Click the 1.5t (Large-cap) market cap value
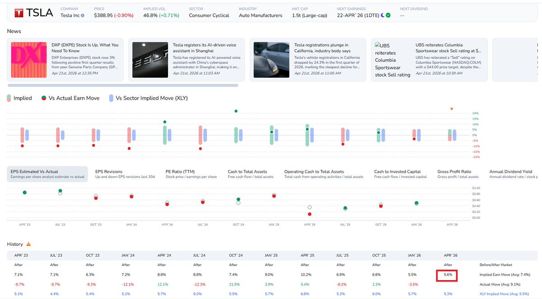The width and height of the screenshot is (542, 299). click(309, 15)
